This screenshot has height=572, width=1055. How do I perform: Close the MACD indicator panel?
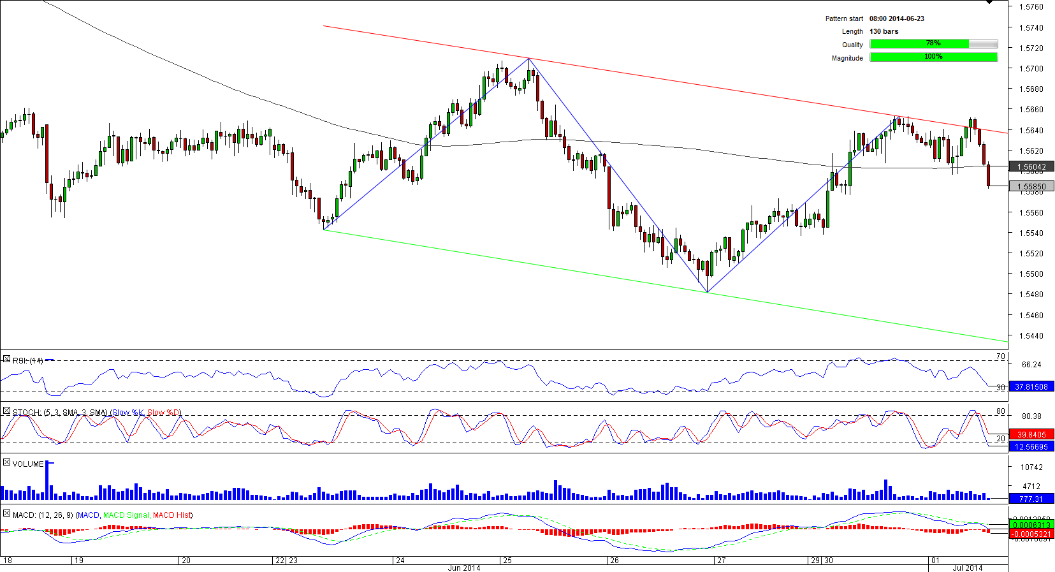[x=6, y=513]
